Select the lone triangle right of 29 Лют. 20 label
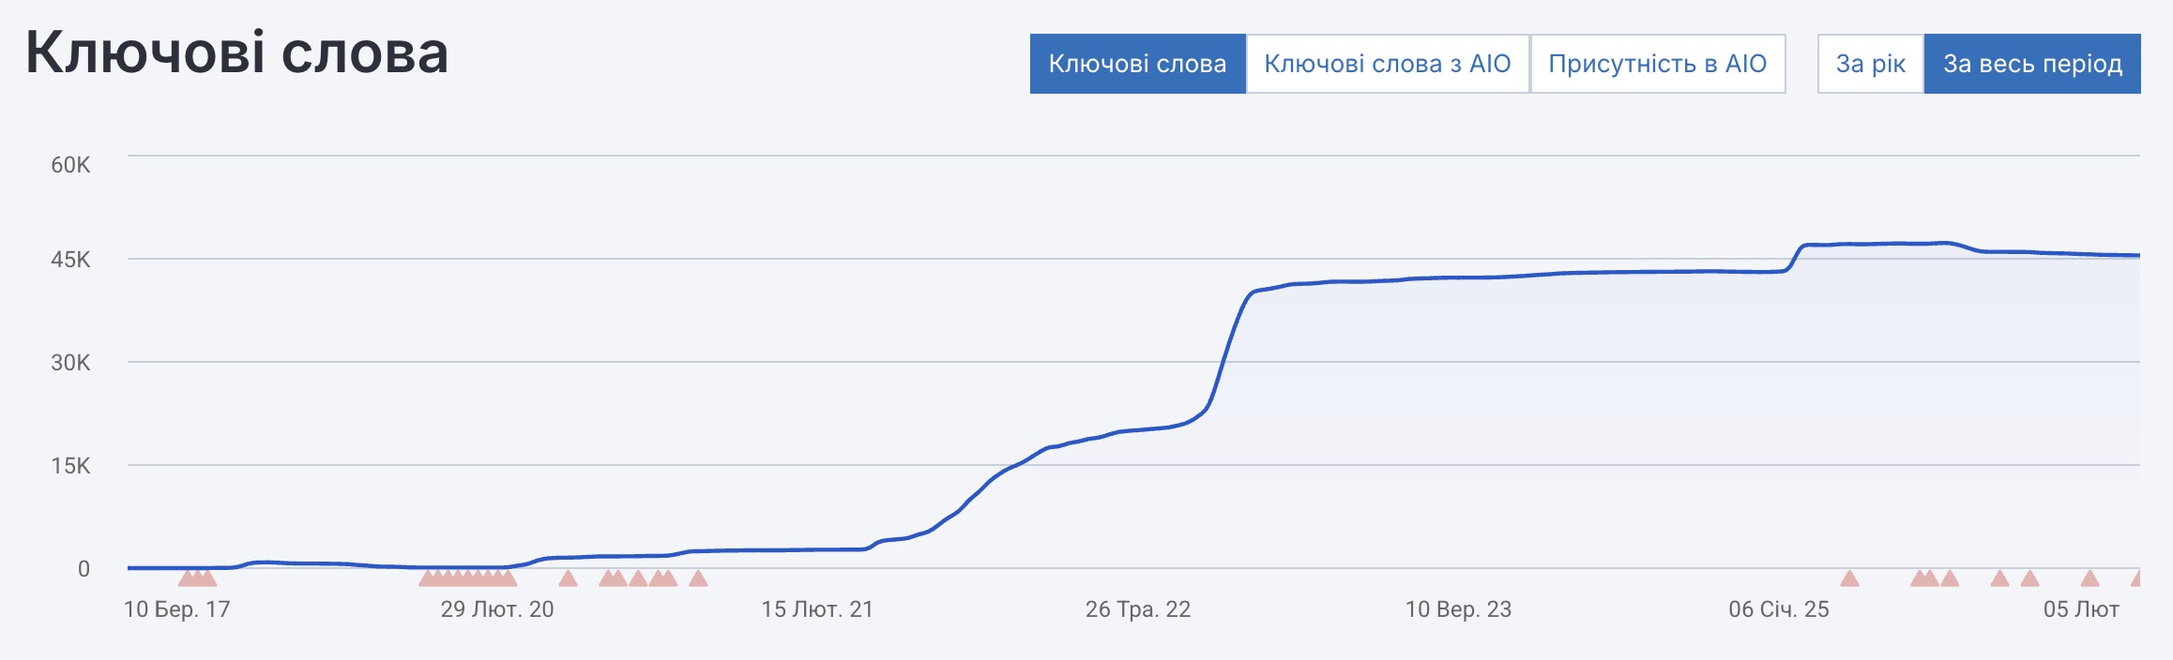This screenshot has height=660, width=2173. click(568, 578)
